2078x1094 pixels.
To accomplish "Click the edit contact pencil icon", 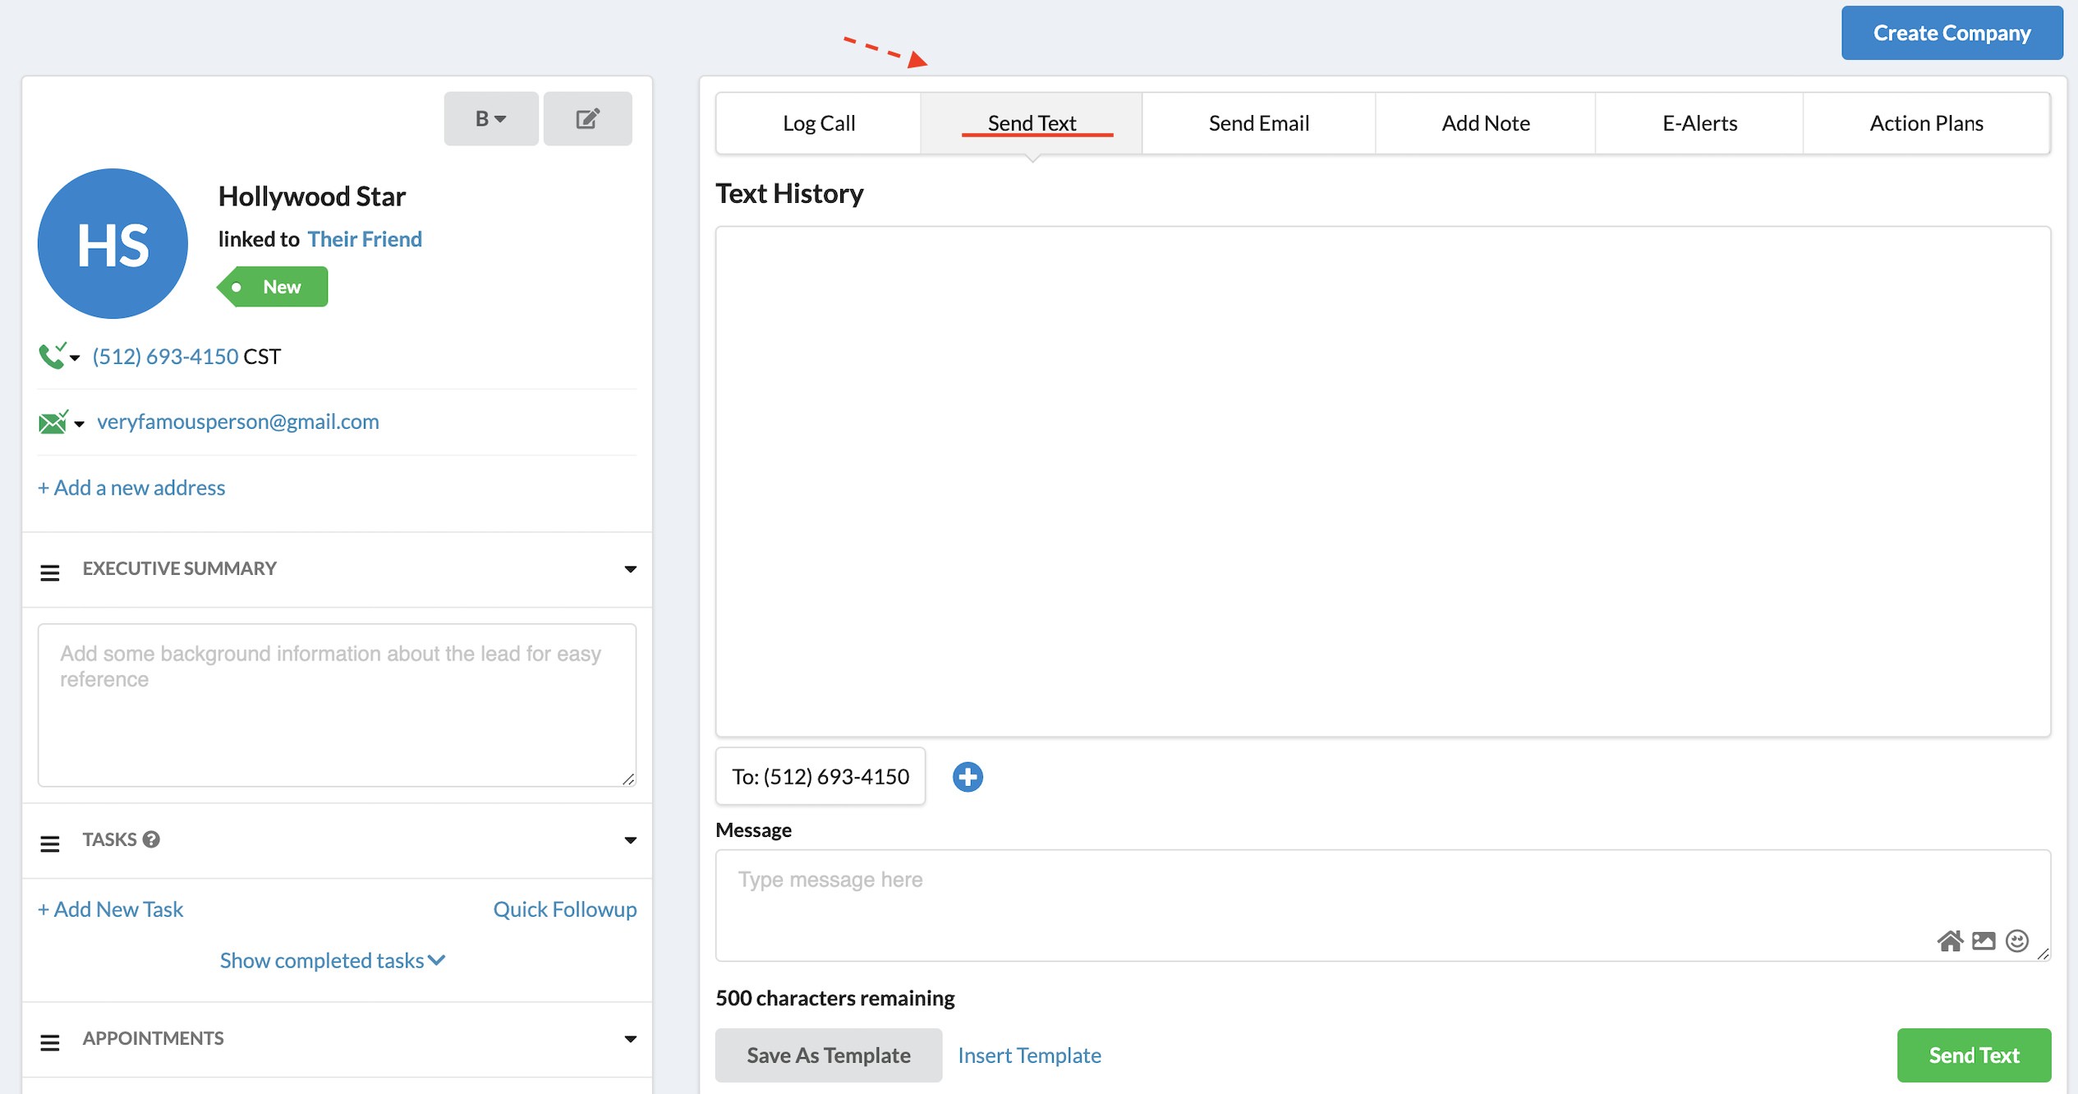I will tap(587, 119).
